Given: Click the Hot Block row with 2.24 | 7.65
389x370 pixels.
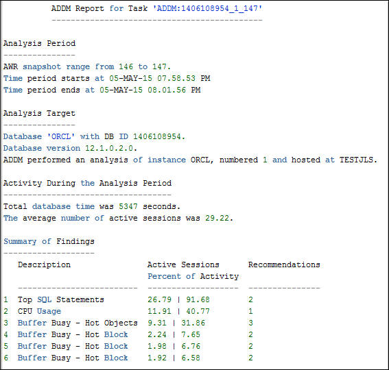Looking at the screenshot, I should coord(128,334).
